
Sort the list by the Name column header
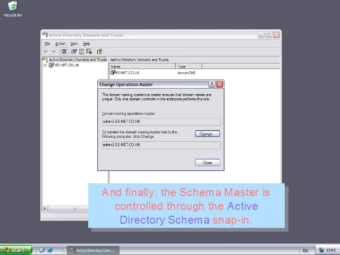[142, 66]
